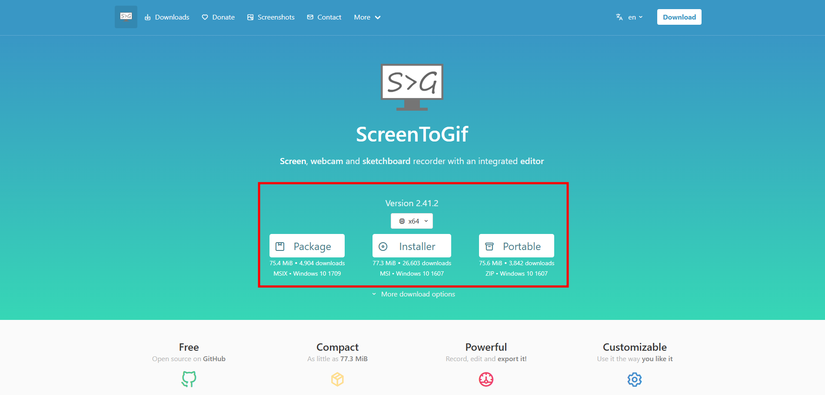Image resolution: width=825 pixels, height=395 pixels.
Task: Click the box icon under Compact
Action: click(337, 379)
